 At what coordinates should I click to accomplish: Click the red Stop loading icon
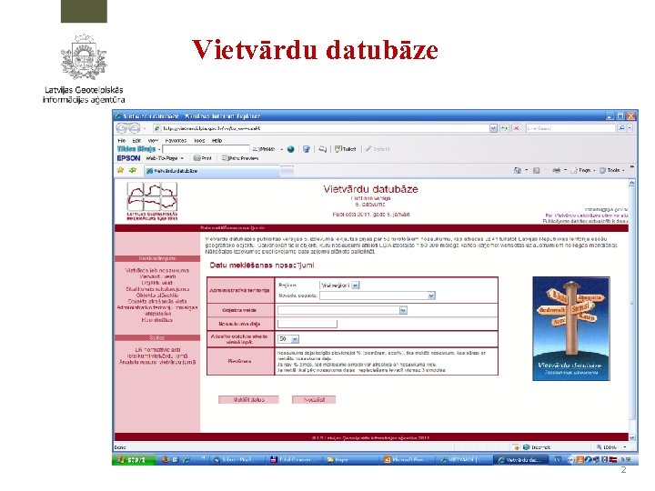(x=517, y=128)
